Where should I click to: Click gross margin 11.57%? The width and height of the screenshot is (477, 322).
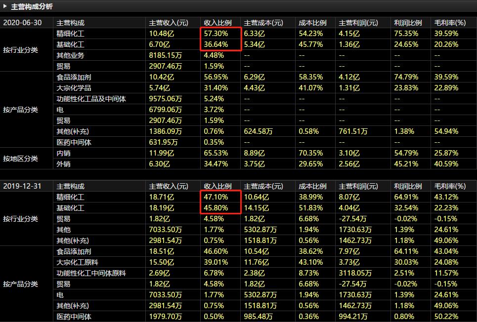coord(446,273)
